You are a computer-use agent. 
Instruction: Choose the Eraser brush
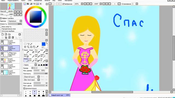[x=32, y=51]
